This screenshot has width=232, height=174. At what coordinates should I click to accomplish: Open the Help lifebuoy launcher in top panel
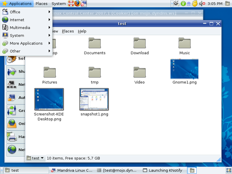pyautogui.click(x=71, y=3)
